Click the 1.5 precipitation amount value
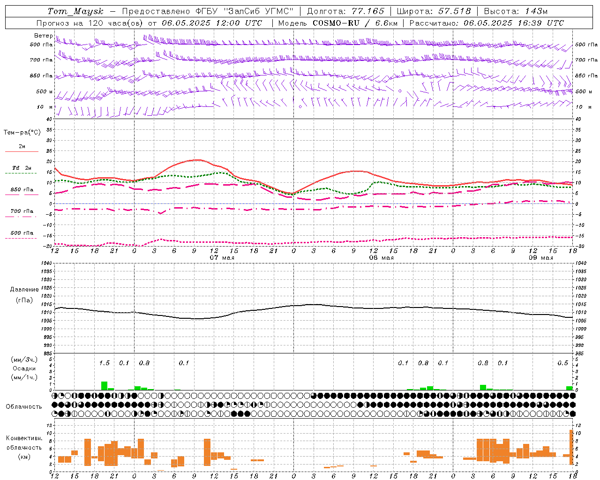Screen dimensions: 600x480 point(105,363)
